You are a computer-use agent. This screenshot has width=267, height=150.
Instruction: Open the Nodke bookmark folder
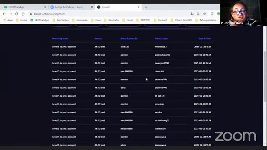click(22, 20)
